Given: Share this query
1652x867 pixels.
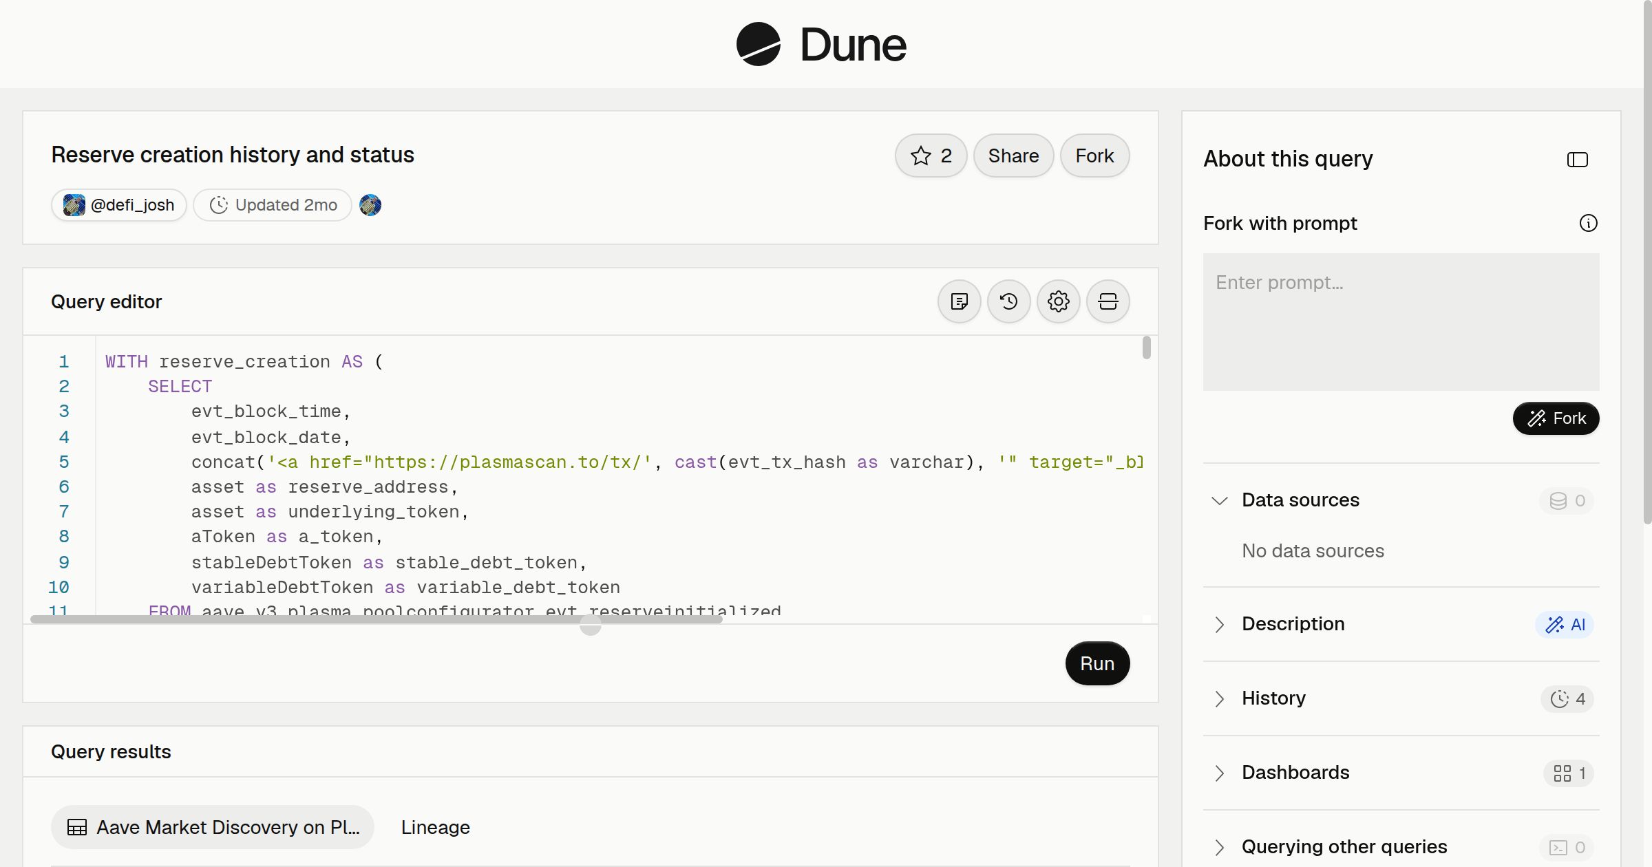Looking at the screenshot, I should point(1013,156).
